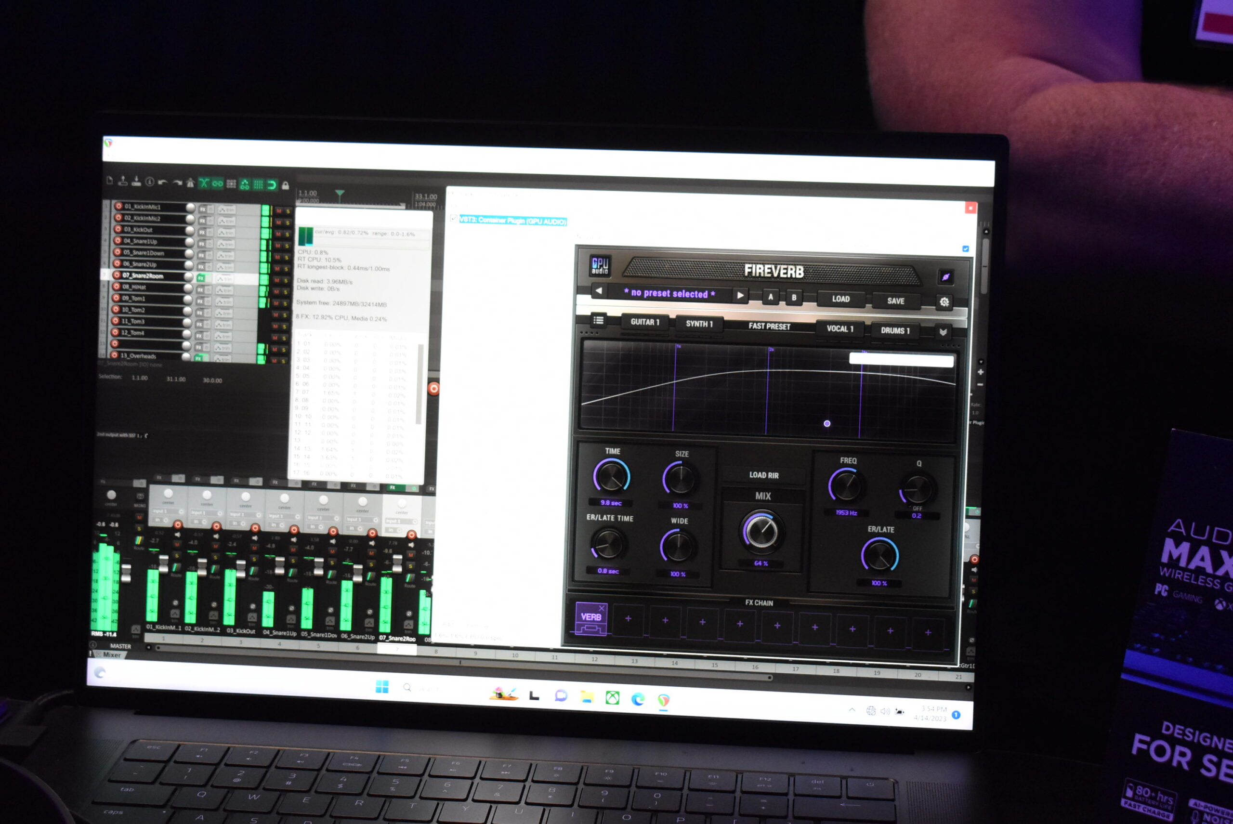Select the GUITAR 1 fast preset
The height and width of the screenshot is (824, 1233).
[644, 322]
